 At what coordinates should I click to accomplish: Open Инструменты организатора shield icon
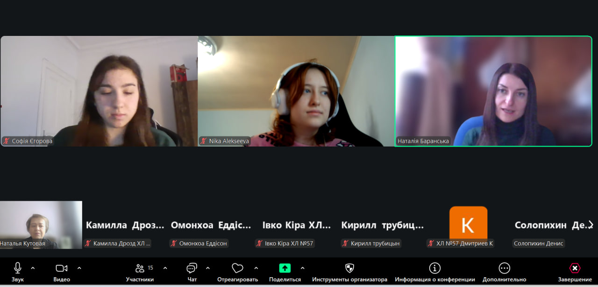[x=349, y=268]
